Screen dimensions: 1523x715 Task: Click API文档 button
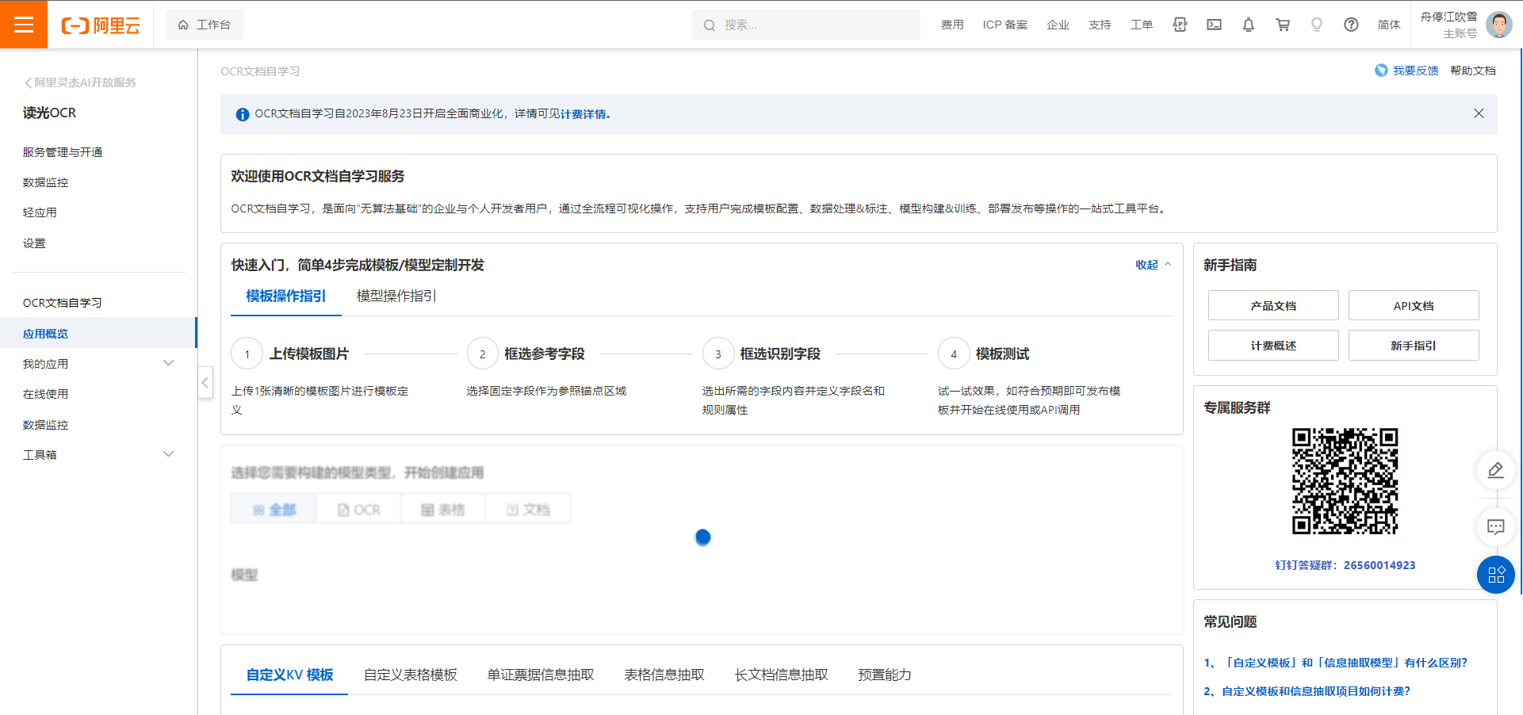(1414, 305)
